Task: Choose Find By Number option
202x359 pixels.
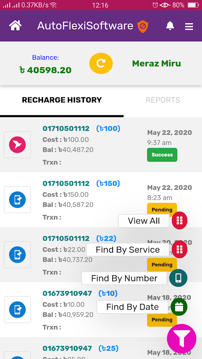Action: point(124,278)
